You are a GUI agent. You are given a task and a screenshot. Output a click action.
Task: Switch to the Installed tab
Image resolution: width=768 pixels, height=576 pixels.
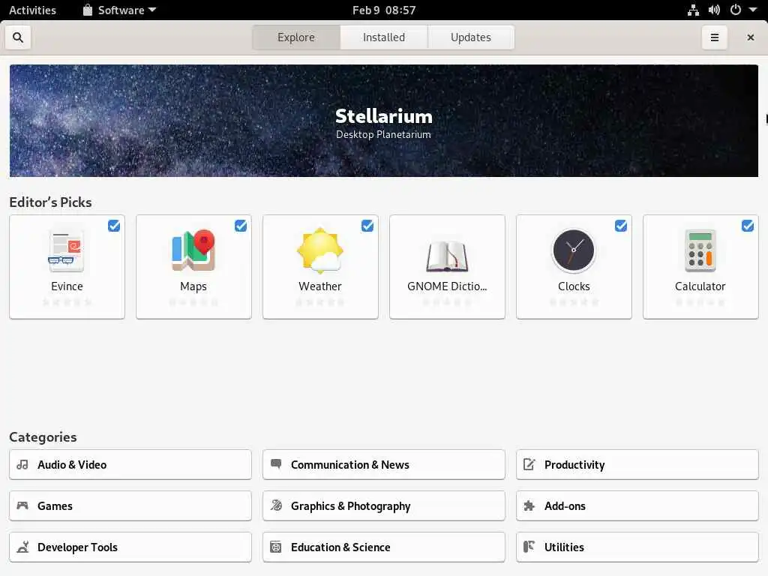point(383,37)
